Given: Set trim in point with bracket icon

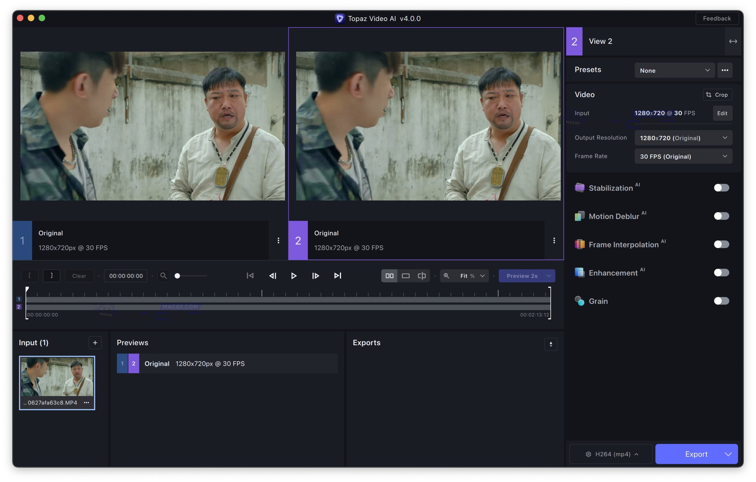Looking at the screenshot, I should pos(30,276).
